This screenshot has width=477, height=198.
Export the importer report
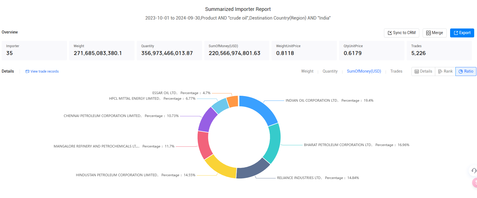(462, 33)
